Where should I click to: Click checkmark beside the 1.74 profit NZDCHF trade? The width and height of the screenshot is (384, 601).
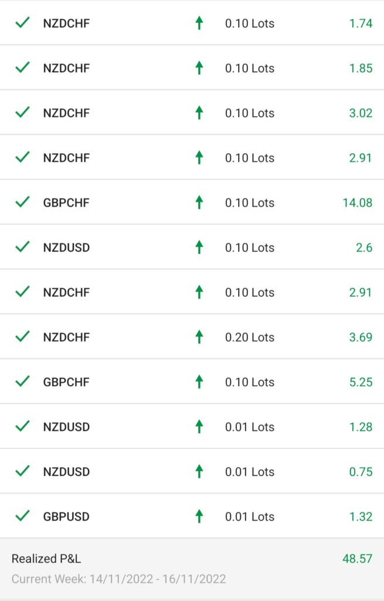click(x=23, y=23)
